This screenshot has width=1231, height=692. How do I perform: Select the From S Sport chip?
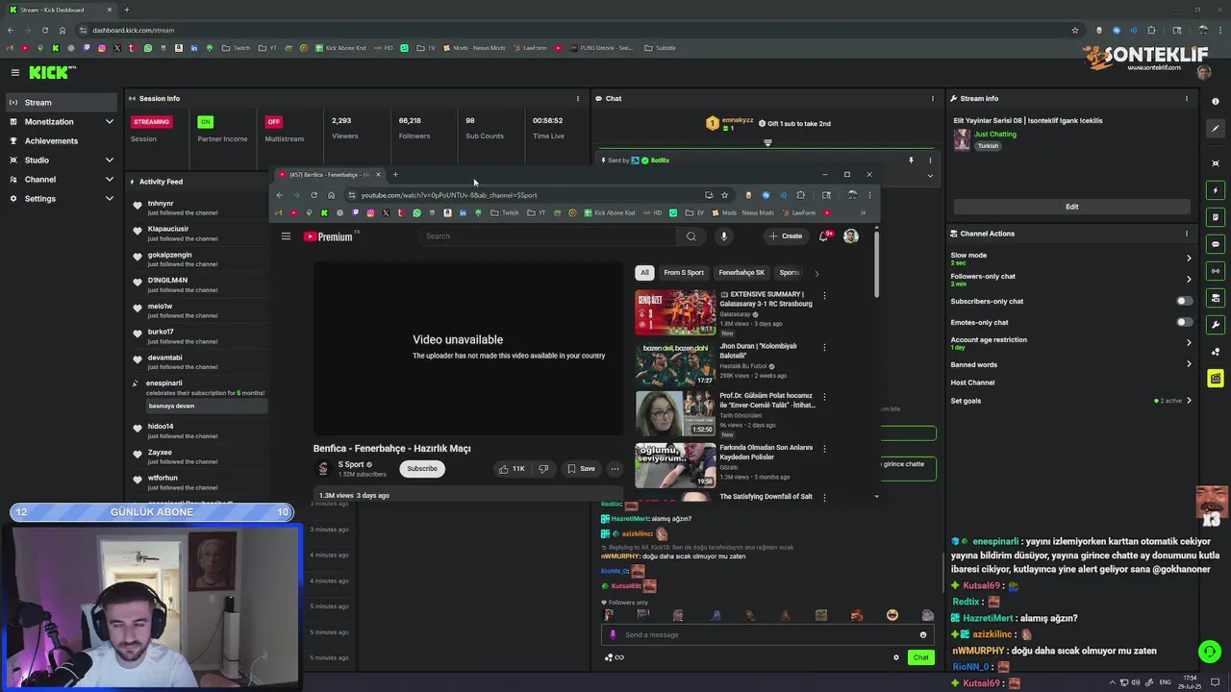(684, 273)
